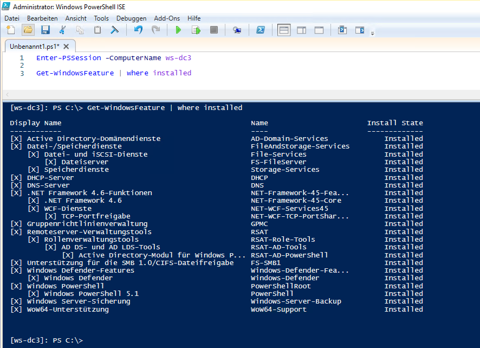Screen dimensions: 480x348
Task: Click the PowerShellRoot name value
Action: point(281,286)
